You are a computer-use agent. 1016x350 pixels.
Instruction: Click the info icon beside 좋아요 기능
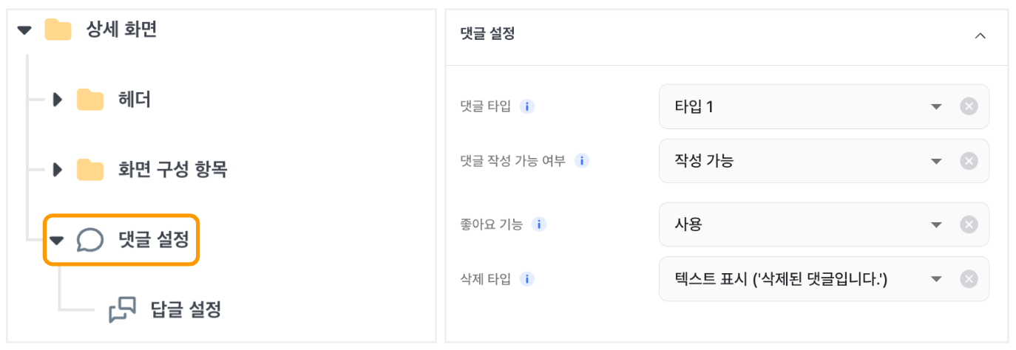(539, 224)
